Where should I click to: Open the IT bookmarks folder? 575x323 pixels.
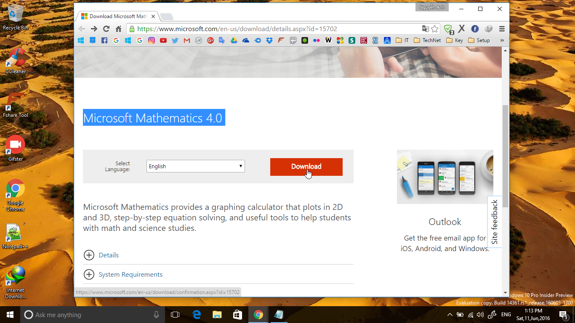[403, 40]
